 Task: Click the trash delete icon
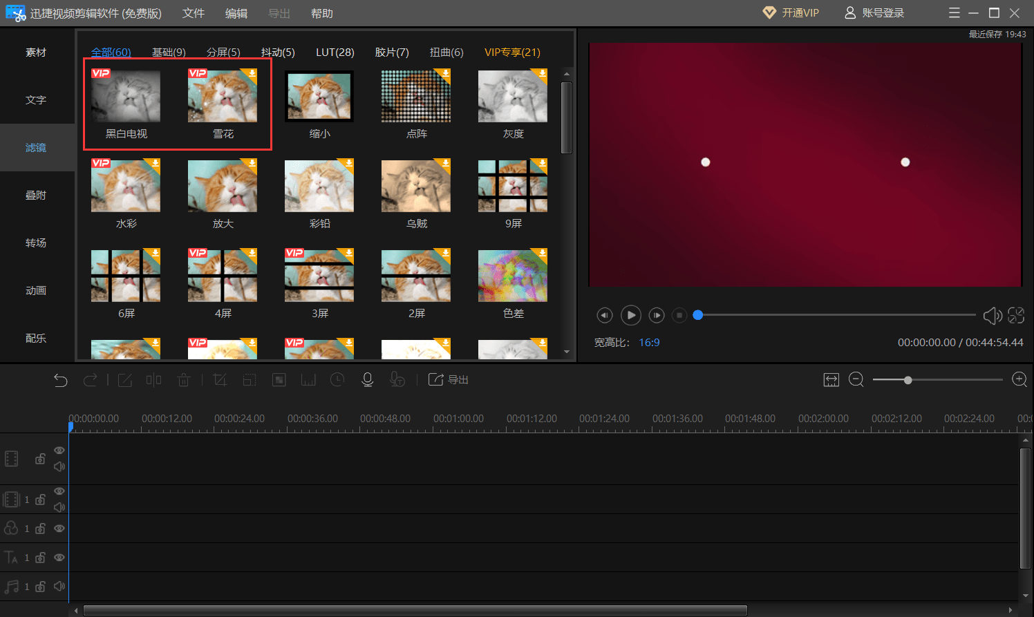tap(183, 380)
